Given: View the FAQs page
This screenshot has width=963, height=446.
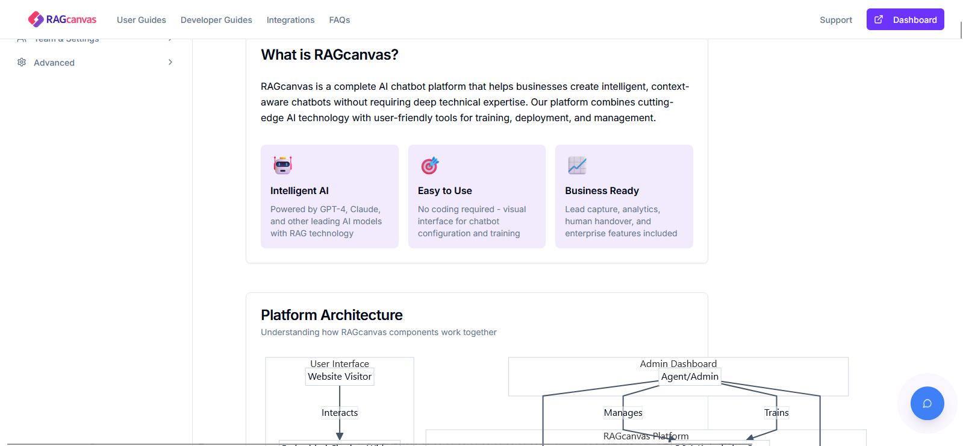Looking at the screenshot, I should pyautogui.click(x=339, y=20).
